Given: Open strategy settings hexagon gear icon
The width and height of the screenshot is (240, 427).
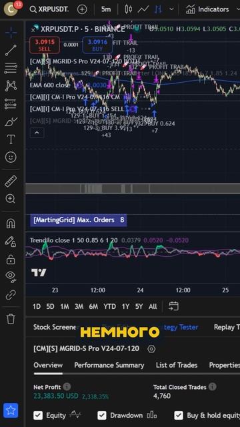Looking at the screenshot, I should point(151,349).
